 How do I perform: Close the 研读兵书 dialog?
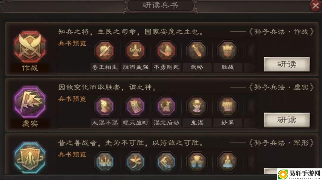click(x=316, y=6)
